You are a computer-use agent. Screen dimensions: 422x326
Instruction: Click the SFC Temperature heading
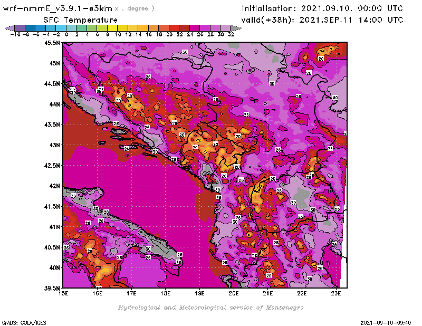coord(81,20)
